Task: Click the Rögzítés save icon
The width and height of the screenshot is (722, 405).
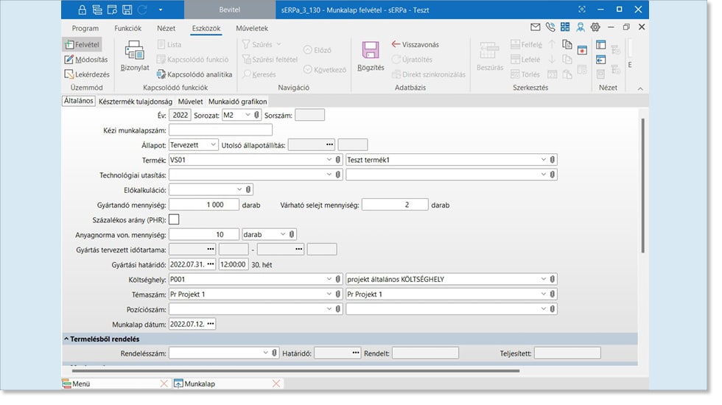Action: coord(370,52)
